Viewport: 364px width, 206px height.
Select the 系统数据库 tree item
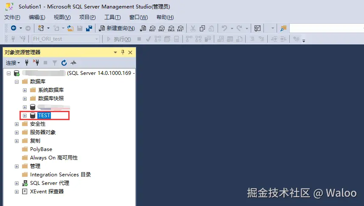click(51, 90)
